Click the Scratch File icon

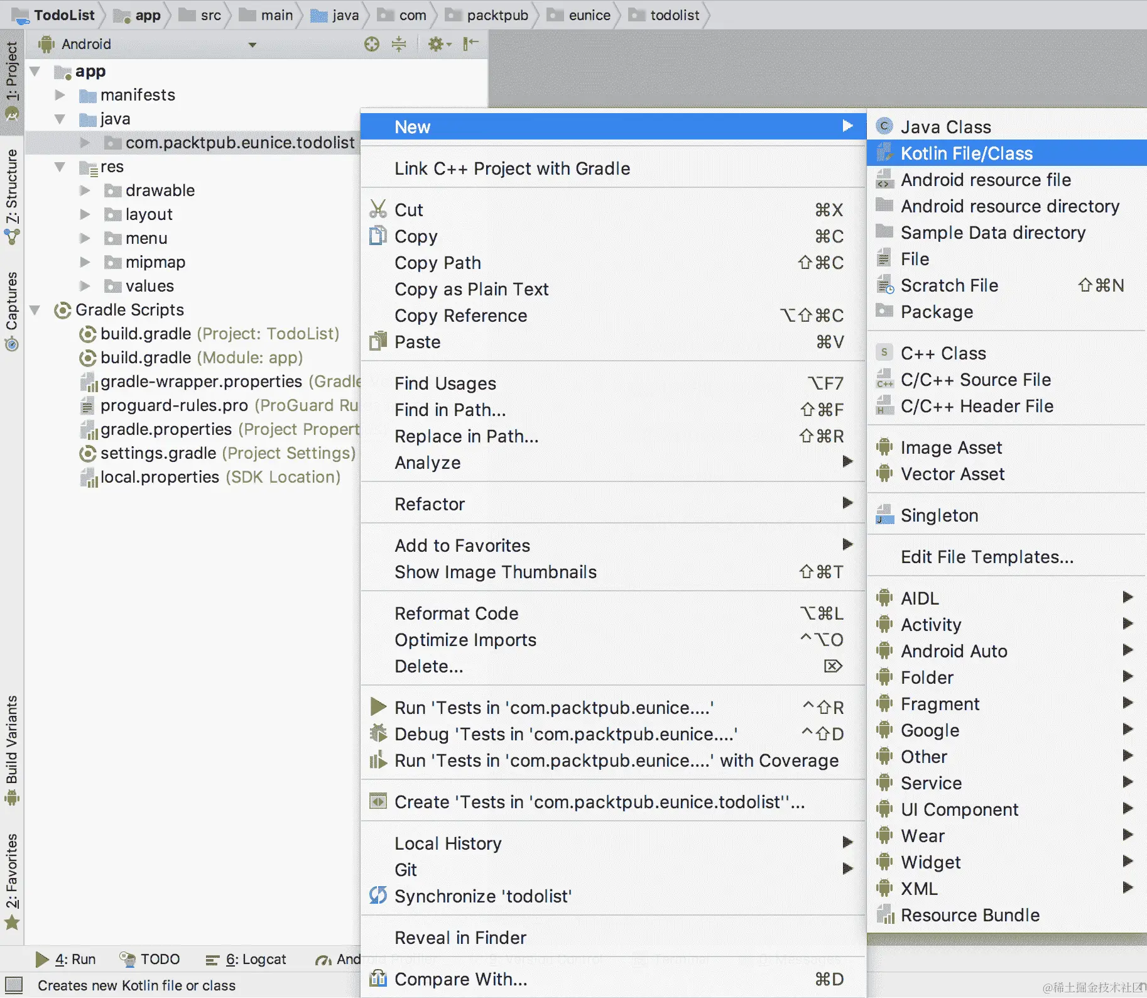(885, 285)
